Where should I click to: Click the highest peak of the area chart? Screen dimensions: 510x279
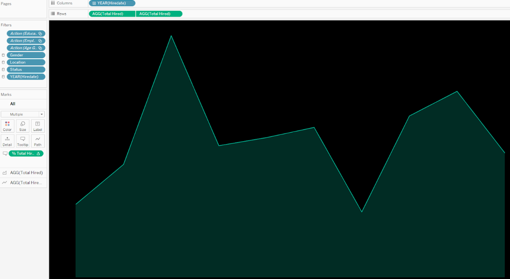pos(171,36)
